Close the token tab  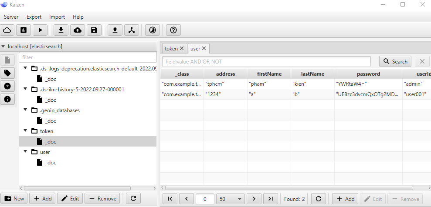pyautogui.click(x=182, y=49)
